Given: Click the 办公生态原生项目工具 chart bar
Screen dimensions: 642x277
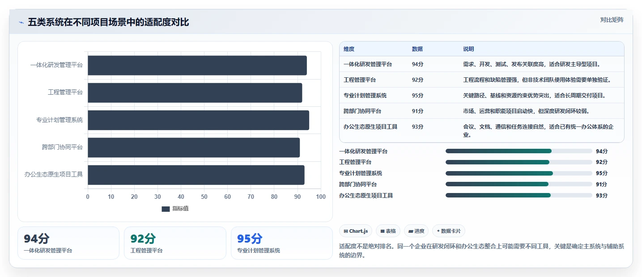Looking at the screenshot, I should coord(196,175).
